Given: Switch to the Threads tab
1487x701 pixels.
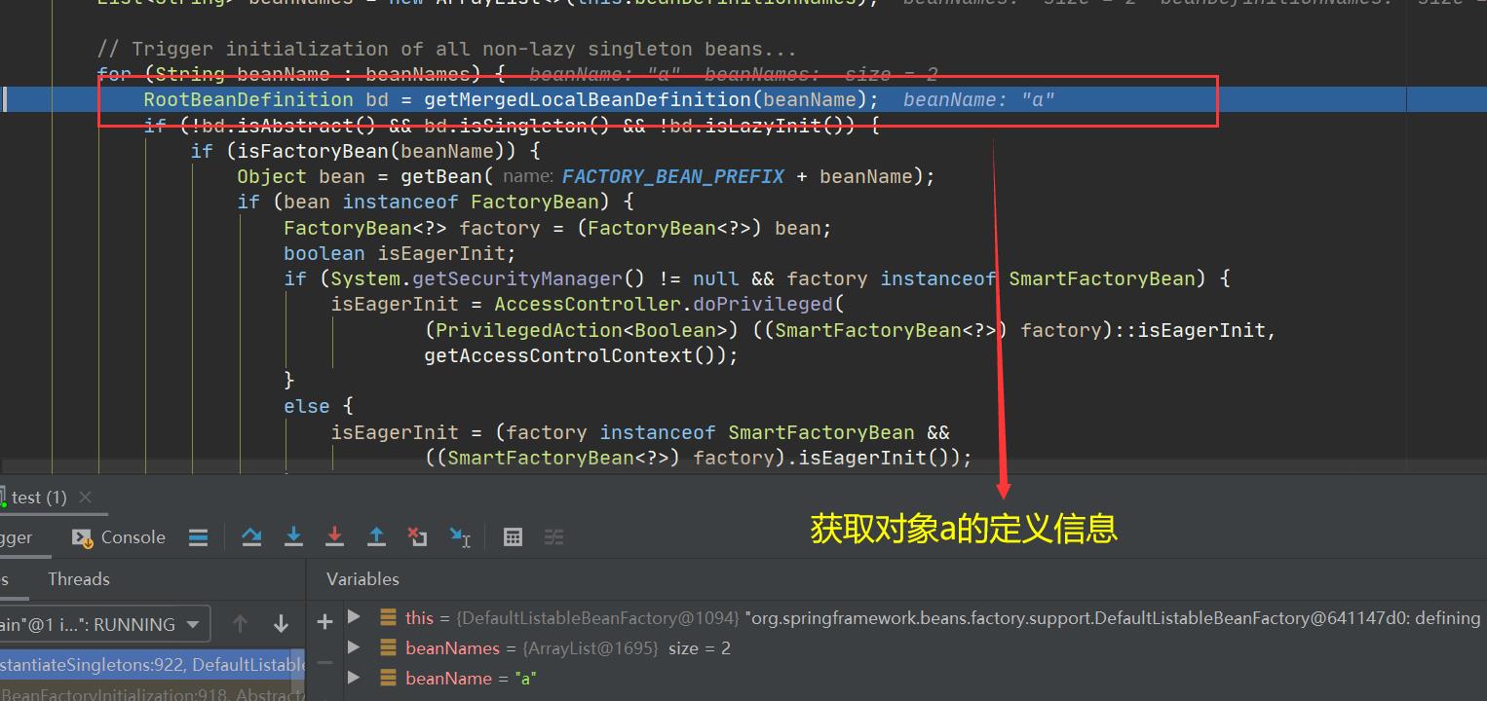Looking at the screenshot, I should point(79,579).
